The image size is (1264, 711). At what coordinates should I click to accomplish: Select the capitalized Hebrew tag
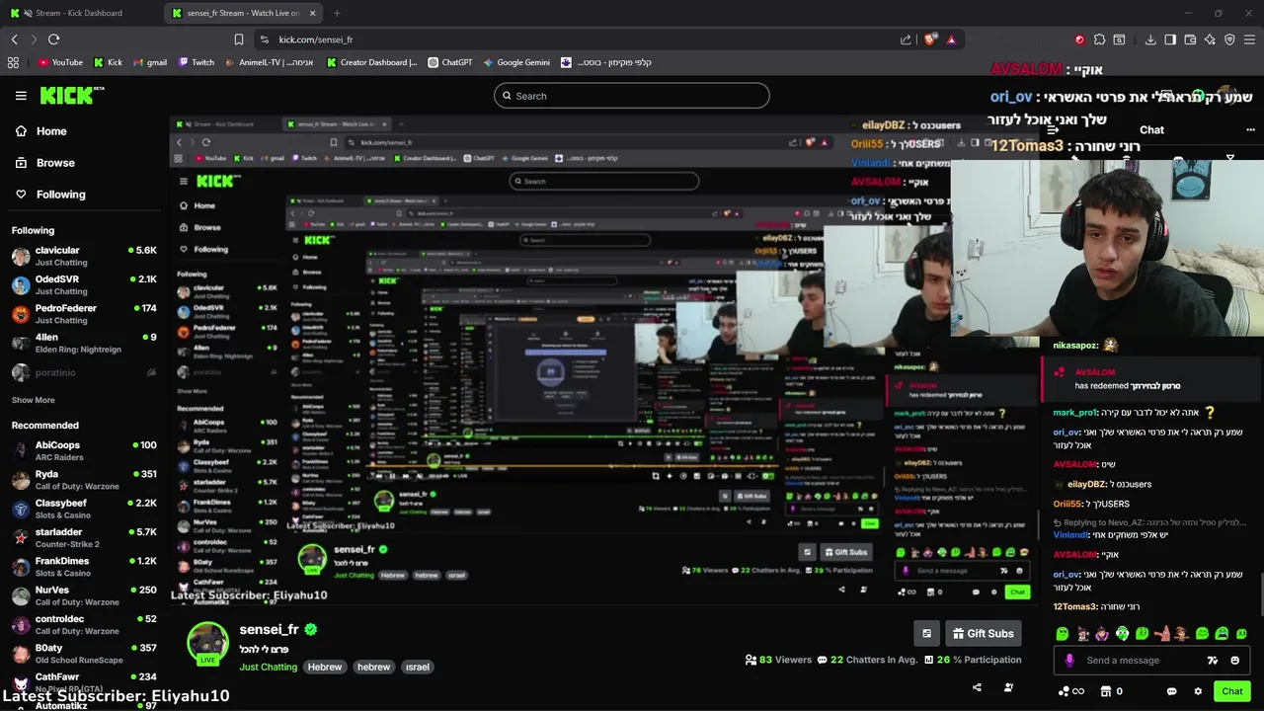click(324, 667)
